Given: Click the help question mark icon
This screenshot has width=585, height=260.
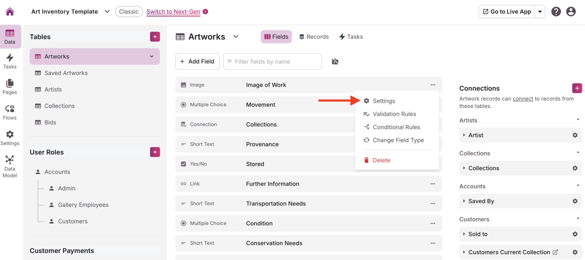Looking at the screenshot, I should pyautogui.click(x=556, y=11).
